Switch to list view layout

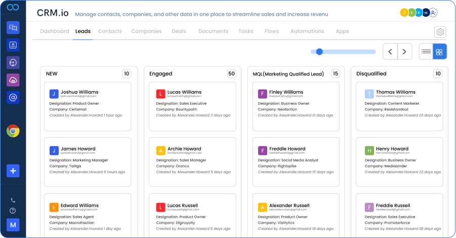pyautogui.click(x=426, y=52)
